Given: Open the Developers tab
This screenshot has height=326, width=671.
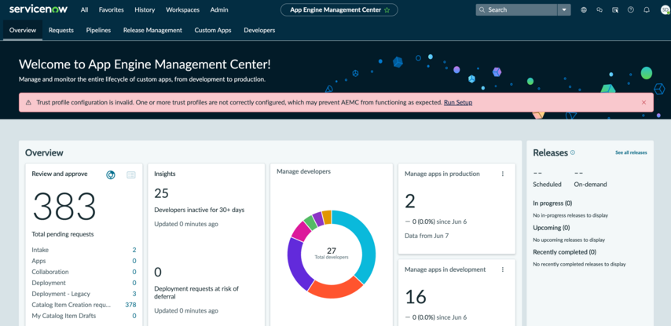Looking at the screenshot, I should click(x=259, y=31).
